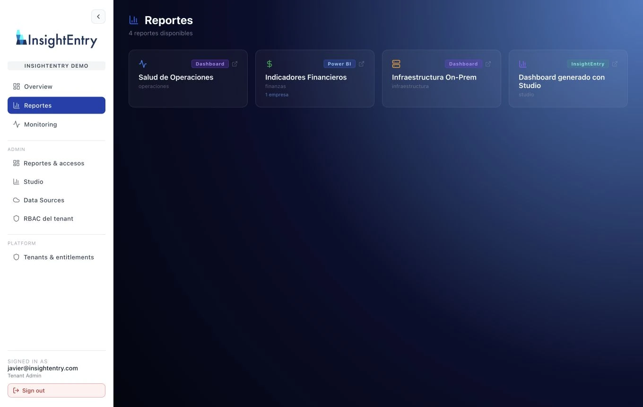Open the Infraestructura On-Prem report
643x407 pixels.
click(442, 79)
